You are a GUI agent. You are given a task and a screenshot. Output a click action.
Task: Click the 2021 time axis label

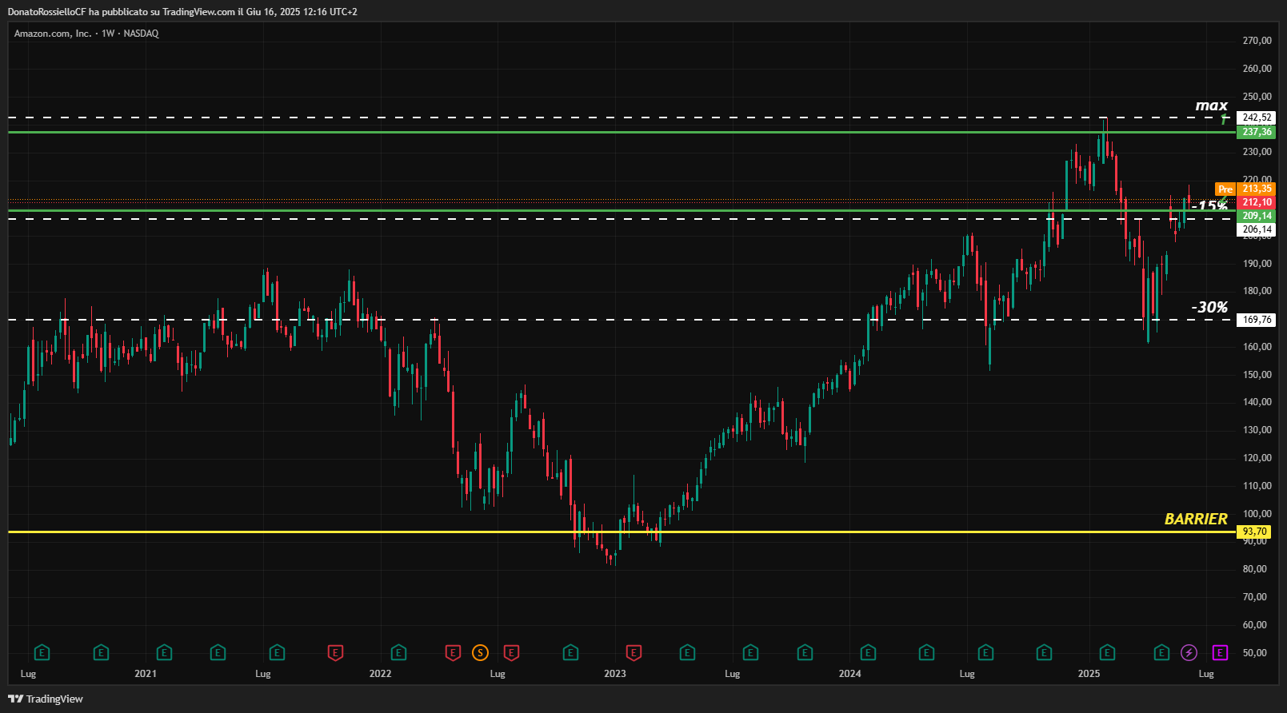click(x=146, y=674)
